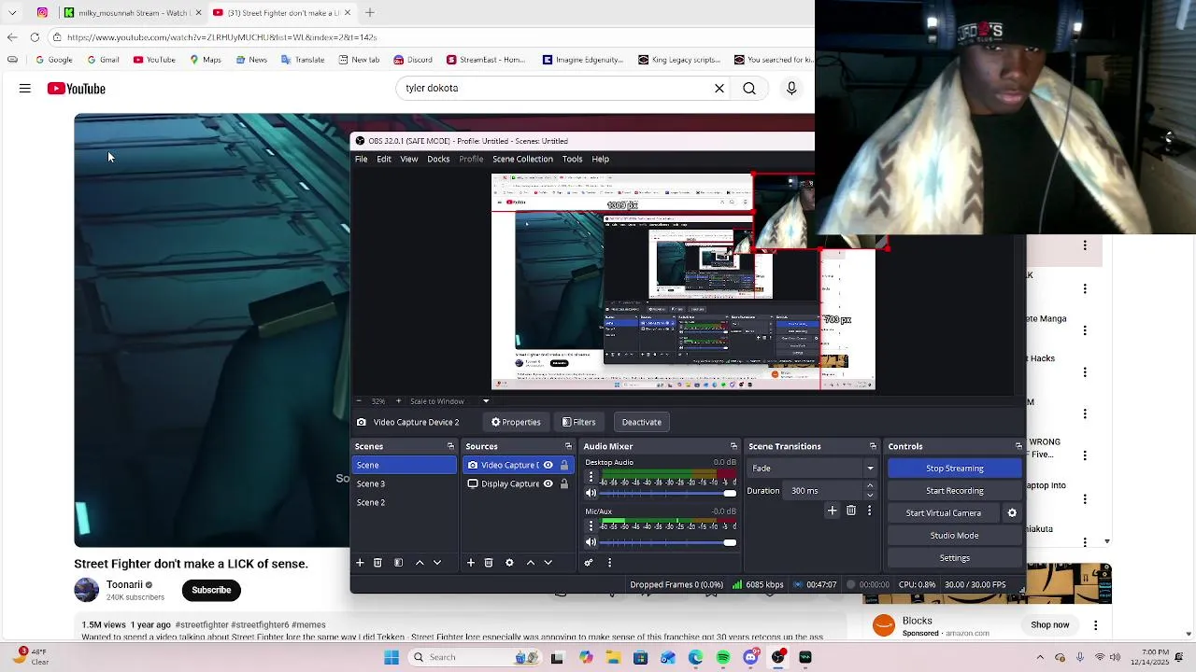Viewport: 1196px width, 672px height.
Task: Click the Windows Start button
Action: [x=392, y=657]
